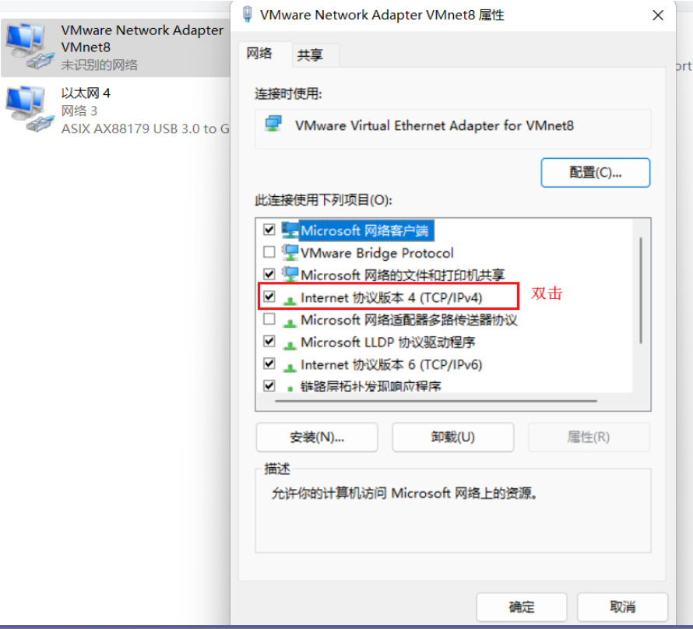Click the 安装(N)... button
Screen dimensions: 693x629
tap(317, 437)
